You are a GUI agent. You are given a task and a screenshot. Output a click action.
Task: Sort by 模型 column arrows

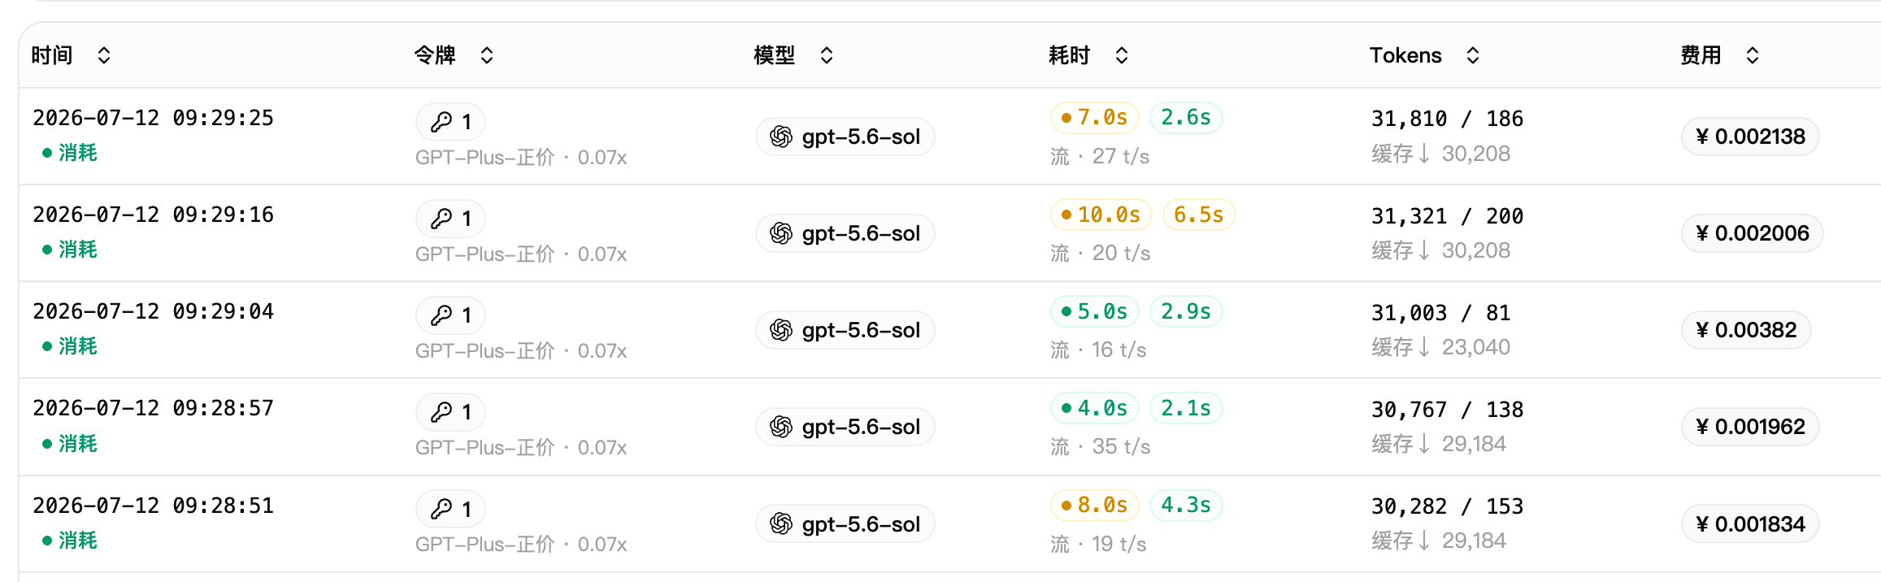[x=827, y=55]
